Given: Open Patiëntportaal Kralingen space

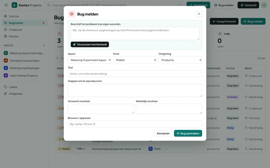Looking at the screenshot, I should tap(24, 68).
